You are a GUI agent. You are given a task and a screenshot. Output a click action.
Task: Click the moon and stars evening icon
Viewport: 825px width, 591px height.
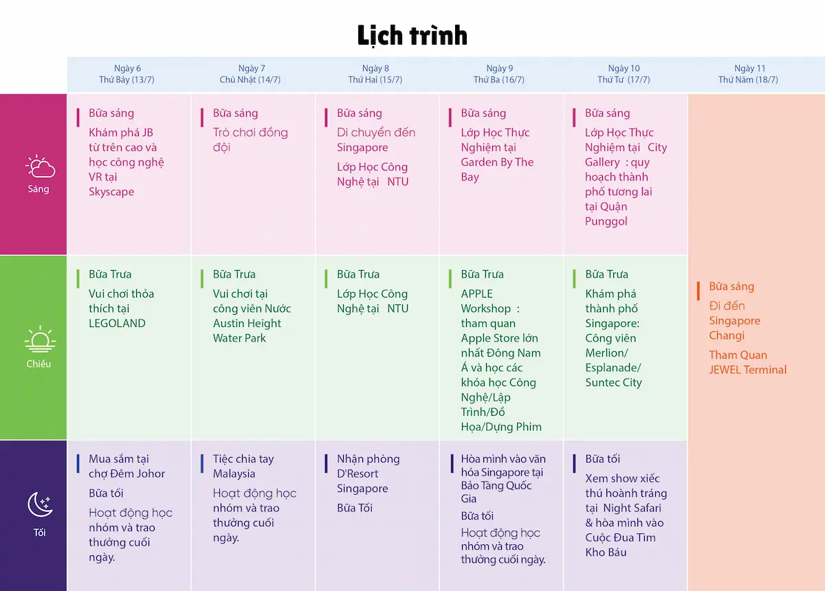[39, 506]
